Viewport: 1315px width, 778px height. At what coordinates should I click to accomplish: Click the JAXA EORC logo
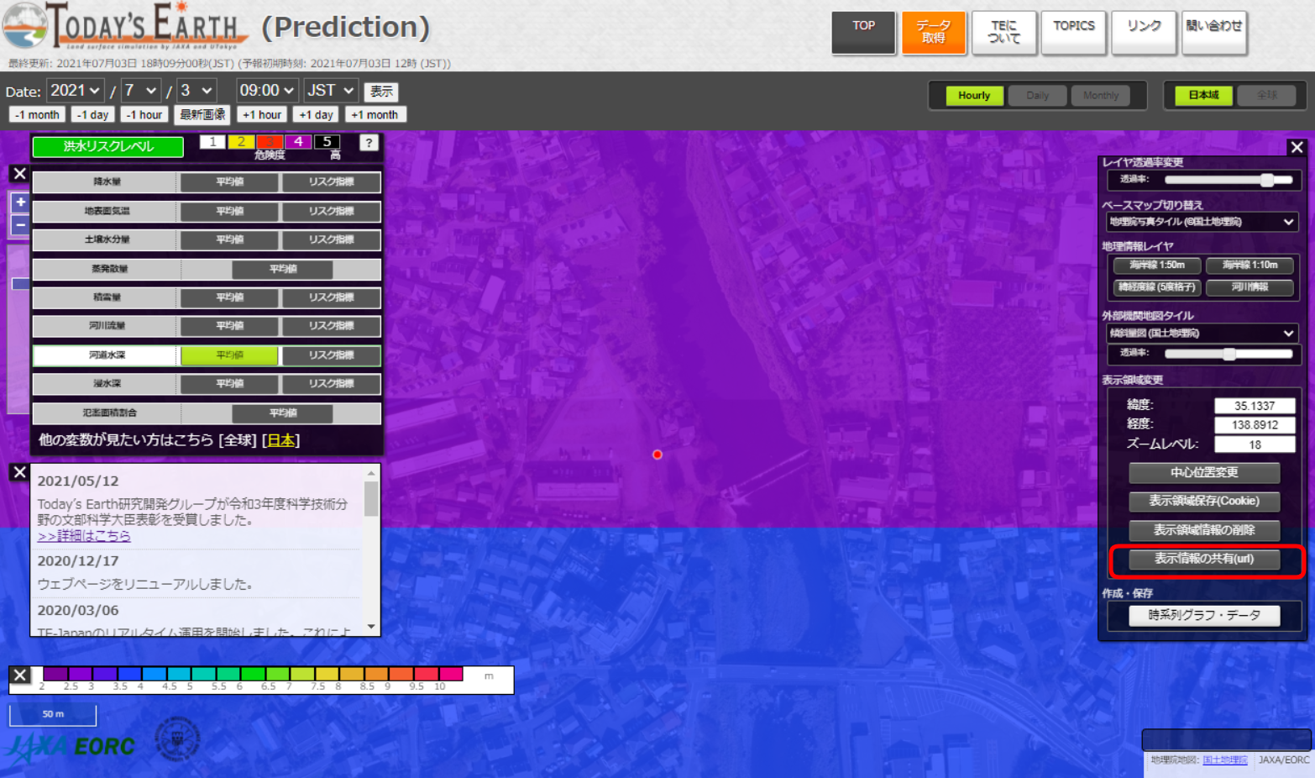(x=71, y=746)
